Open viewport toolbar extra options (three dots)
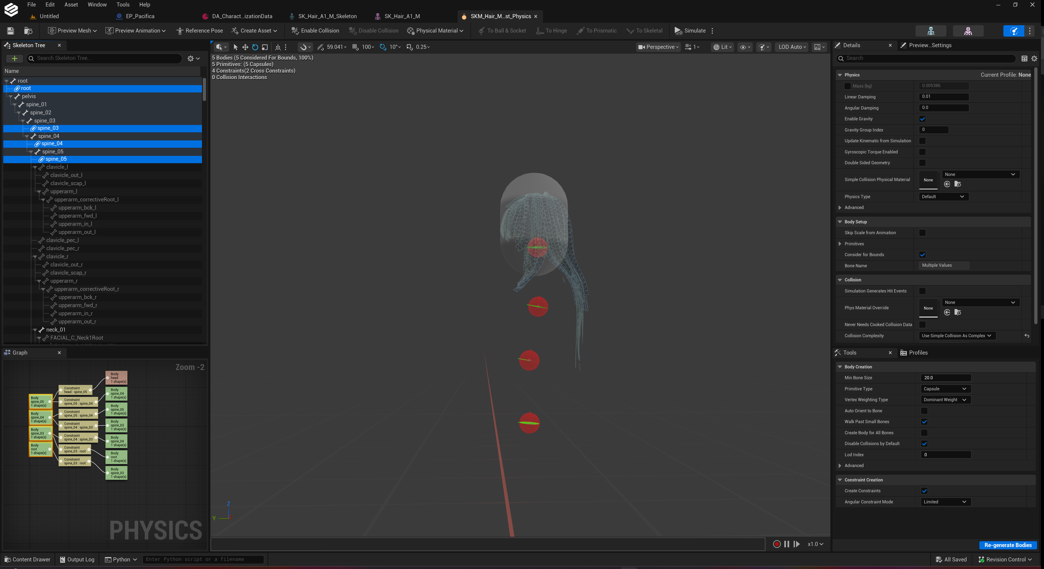 (286, 47)
